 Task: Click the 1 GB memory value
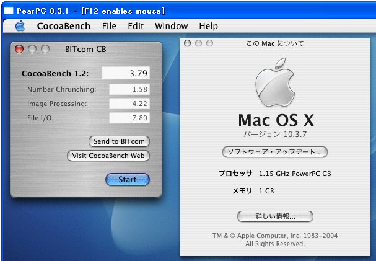click(x=266, y=191)
